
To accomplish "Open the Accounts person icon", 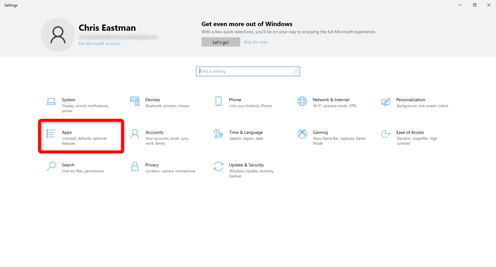I will (x=135, y=134).
